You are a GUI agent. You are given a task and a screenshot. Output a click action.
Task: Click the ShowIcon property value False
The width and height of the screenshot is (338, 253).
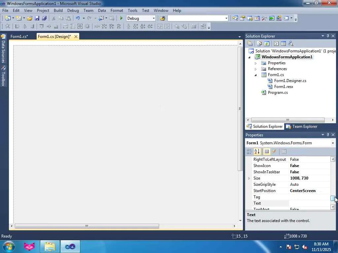pyautogui.click(x=294, y=166)
